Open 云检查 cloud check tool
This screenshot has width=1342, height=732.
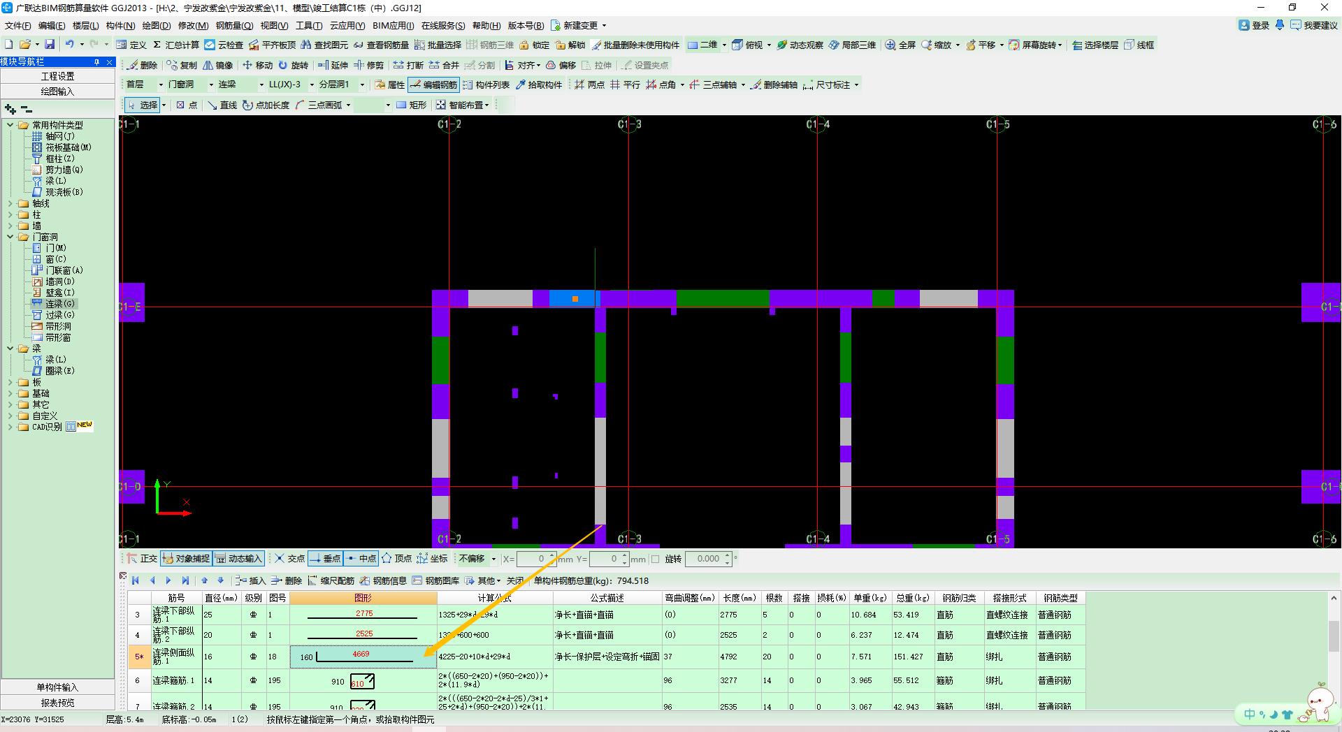pyautogui.click(x=224, y=45)
